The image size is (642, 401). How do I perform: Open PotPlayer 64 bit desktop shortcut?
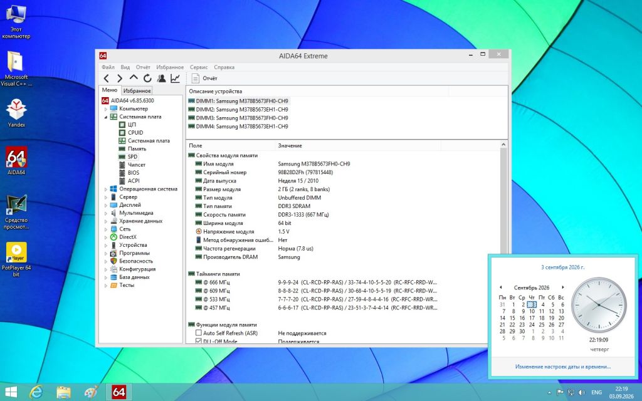coord(16,259)
